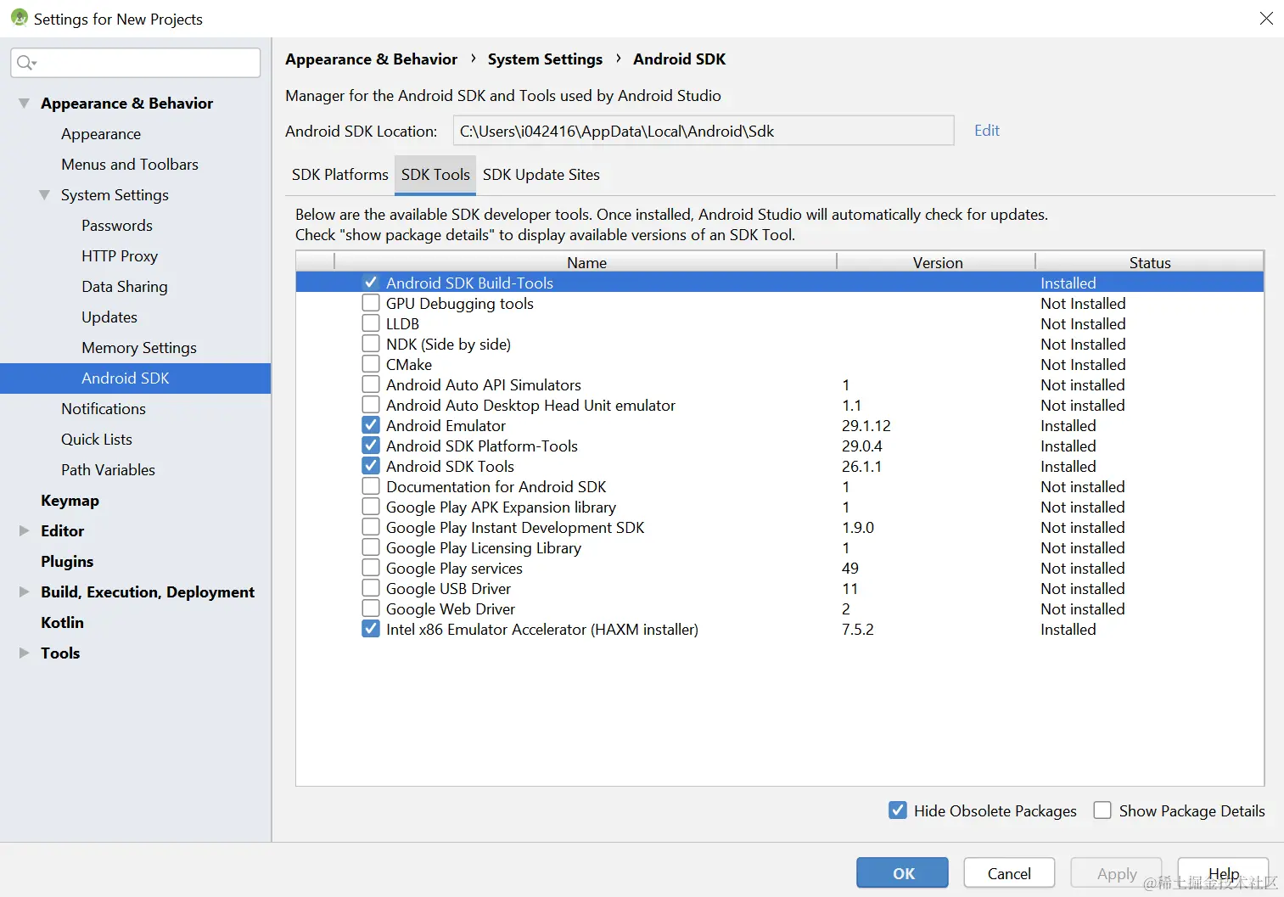Click the search magnifier icon in settings
The height and width of the screenshot is (897, 1284).
point(25,63)
